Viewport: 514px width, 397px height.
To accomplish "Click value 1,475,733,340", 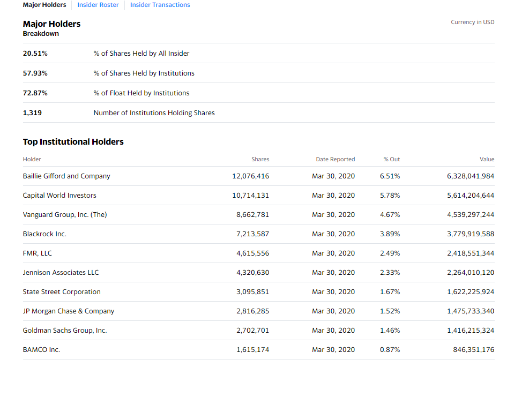I will coord(471,311).
